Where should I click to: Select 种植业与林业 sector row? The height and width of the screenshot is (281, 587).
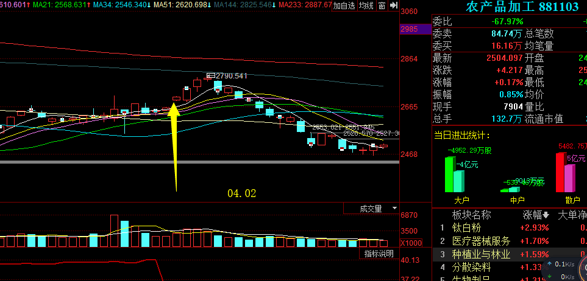[481, 254]
